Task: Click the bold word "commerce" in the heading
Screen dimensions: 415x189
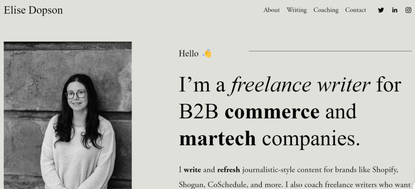Action: 272,112
